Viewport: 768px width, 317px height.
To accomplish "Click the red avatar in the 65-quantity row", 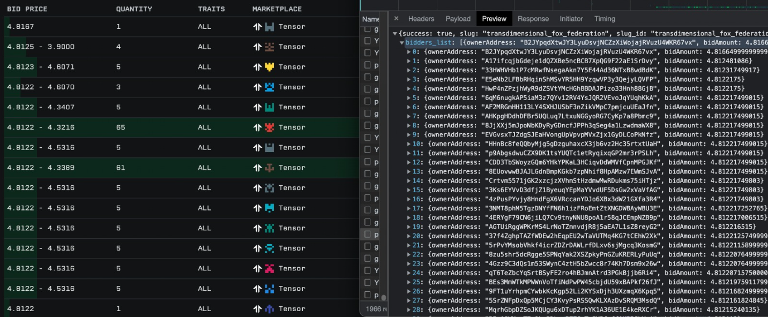I will [x=269, y=127].
